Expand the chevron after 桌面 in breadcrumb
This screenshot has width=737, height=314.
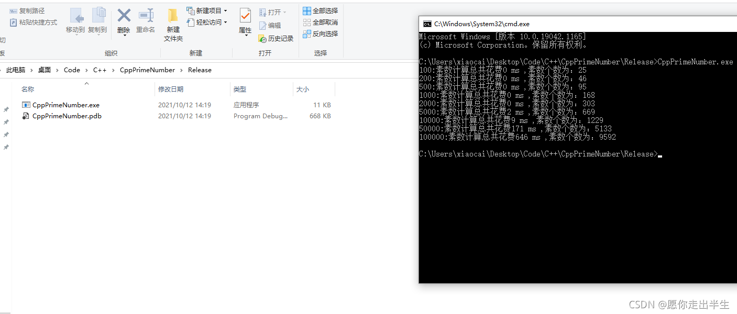point(58,70)
